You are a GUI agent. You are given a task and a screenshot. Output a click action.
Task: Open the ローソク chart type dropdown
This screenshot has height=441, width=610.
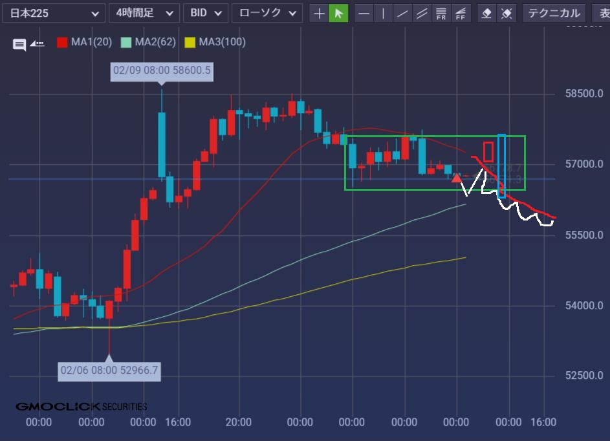267,13
